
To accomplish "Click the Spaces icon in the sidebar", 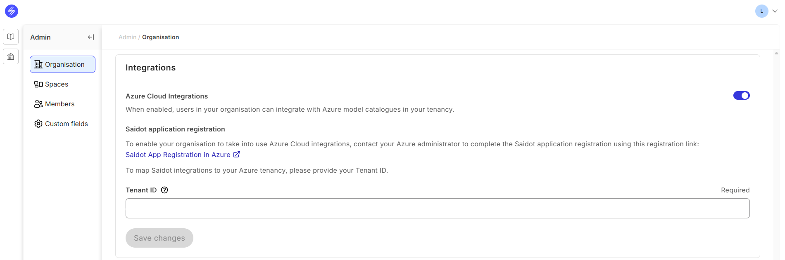I will point(38,84).
